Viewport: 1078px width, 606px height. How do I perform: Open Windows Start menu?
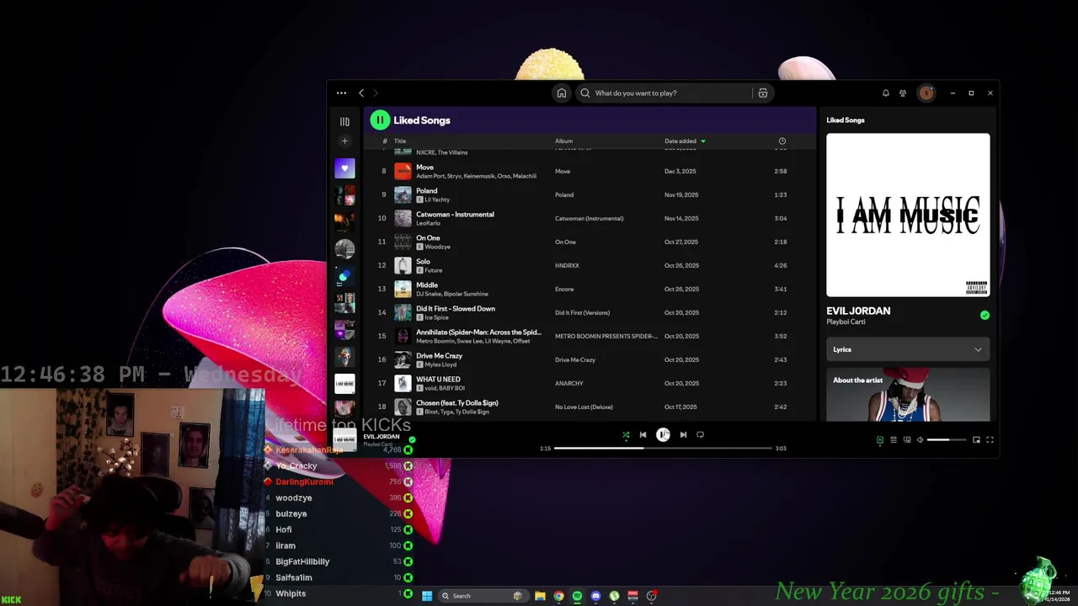click(x=427, y=596)
